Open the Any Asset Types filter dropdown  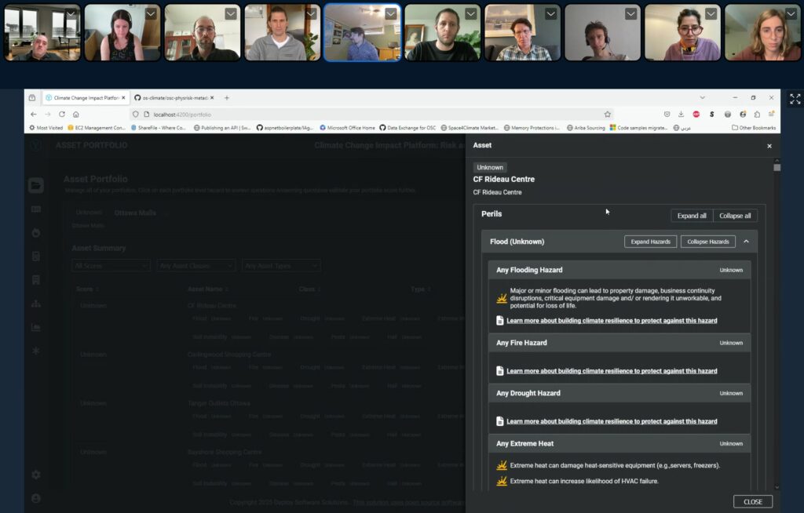281,265
